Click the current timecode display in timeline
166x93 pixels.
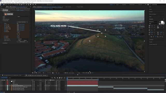4,78
